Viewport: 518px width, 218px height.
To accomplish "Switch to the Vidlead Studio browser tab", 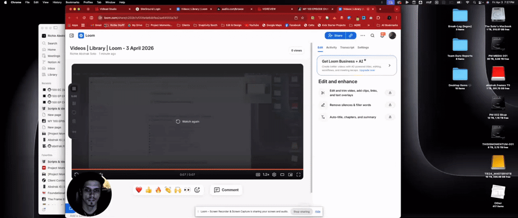I will [x=112, y=9].
